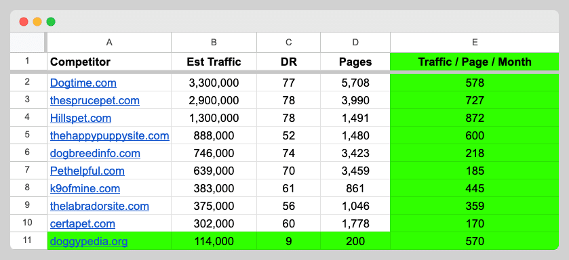Select the Est Traffic header cell
This screenshot has width=569, height=260.
point(214,62)
